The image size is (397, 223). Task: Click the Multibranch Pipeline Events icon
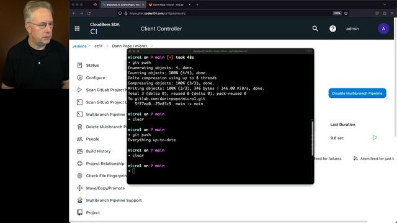coord(79,114)
